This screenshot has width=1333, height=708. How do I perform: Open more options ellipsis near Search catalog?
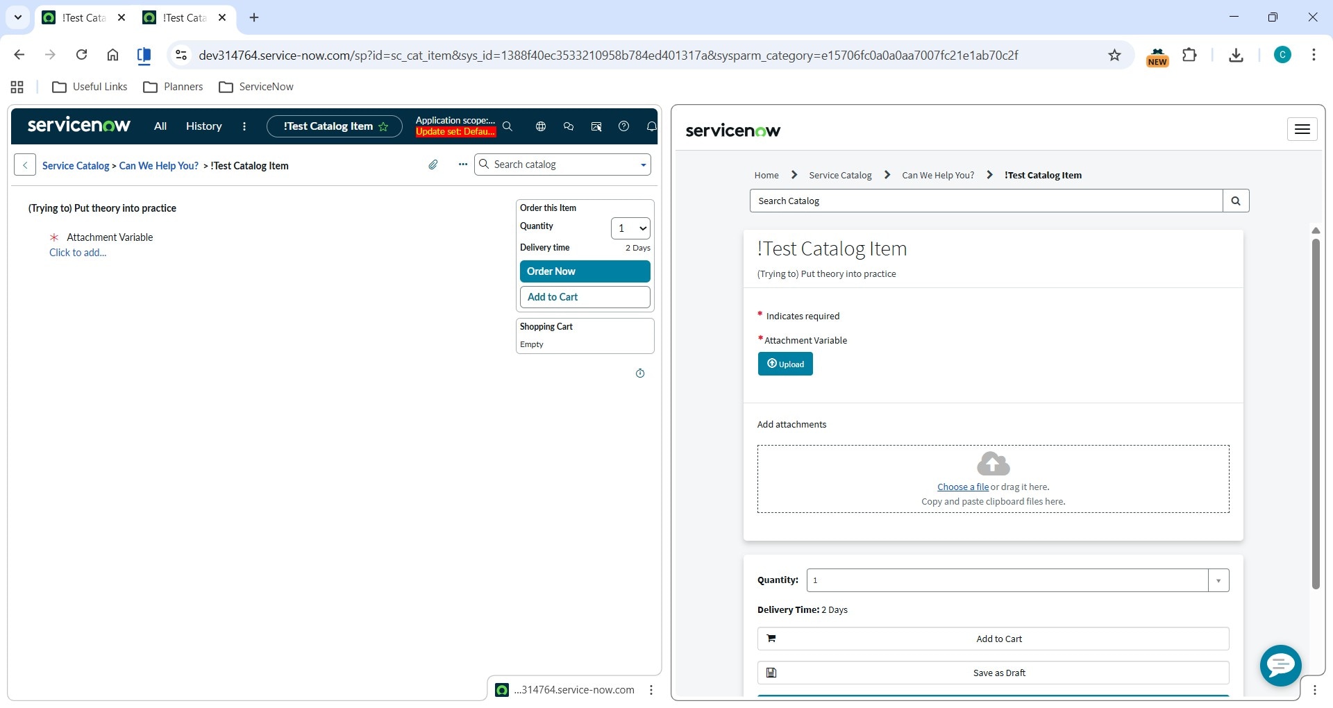pyautogui.click(x=463, y=165)
